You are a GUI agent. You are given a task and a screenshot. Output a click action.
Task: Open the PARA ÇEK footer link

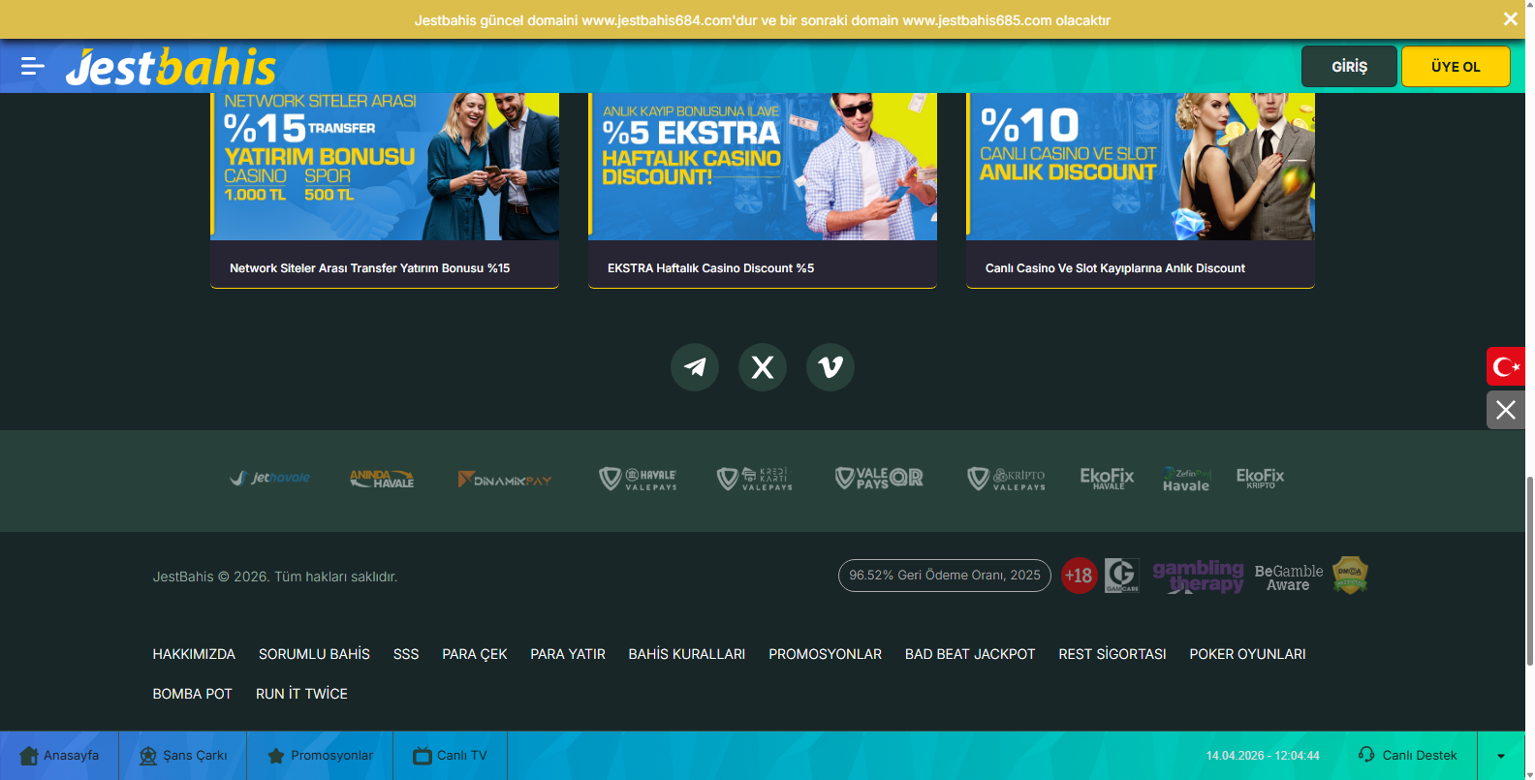pos(475,654)
